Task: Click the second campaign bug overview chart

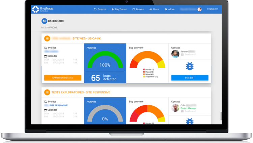Action: [x=147, y=113]
